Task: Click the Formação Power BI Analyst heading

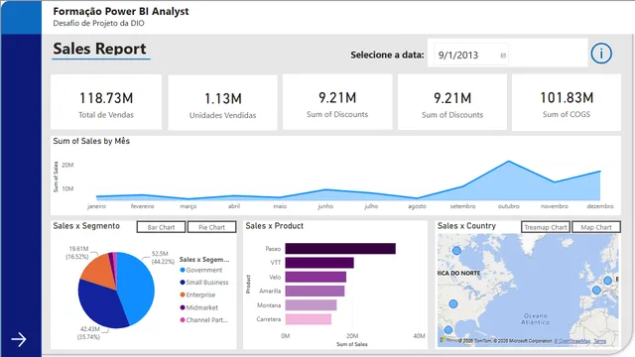Action: [121, 11]
